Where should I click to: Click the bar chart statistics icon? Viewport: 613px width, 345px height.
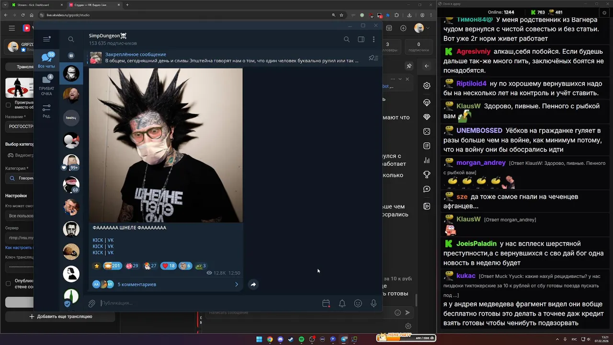pos(427,161)
